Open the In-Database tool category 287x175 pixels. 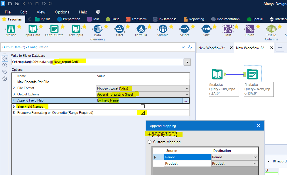tap(165, 19)
